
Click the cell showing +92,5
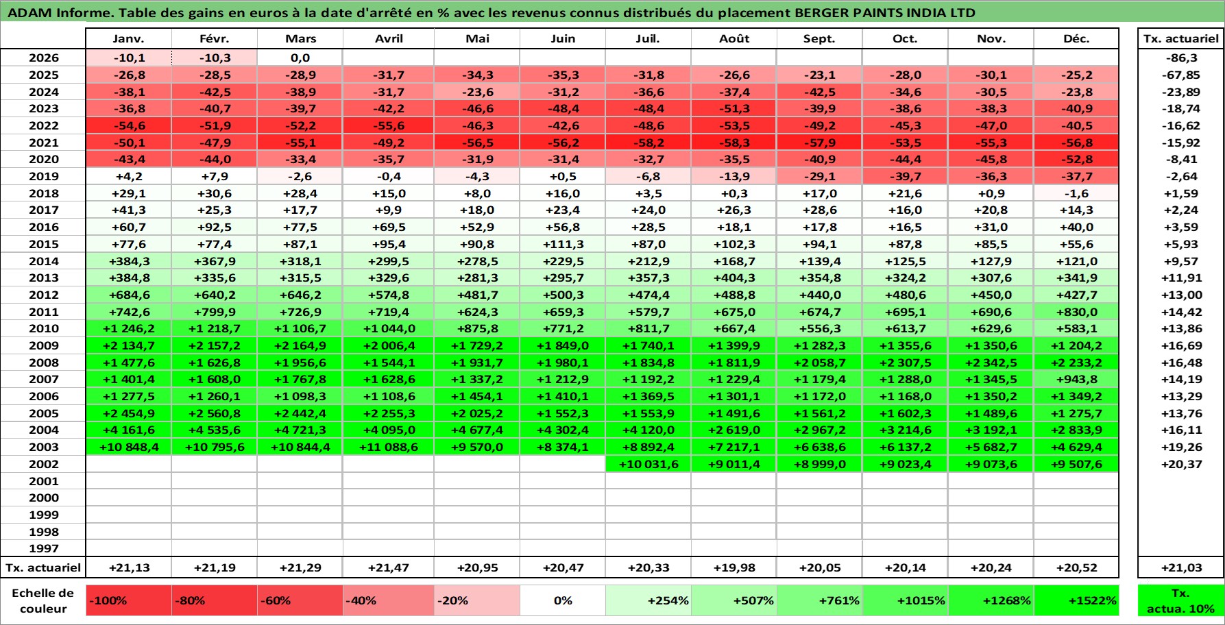[214, 227]
